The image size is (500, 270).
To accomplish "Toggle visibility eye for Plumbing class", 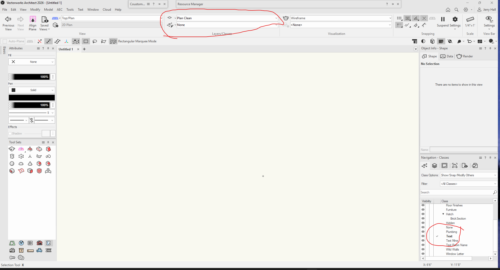I will coord(423,232).
